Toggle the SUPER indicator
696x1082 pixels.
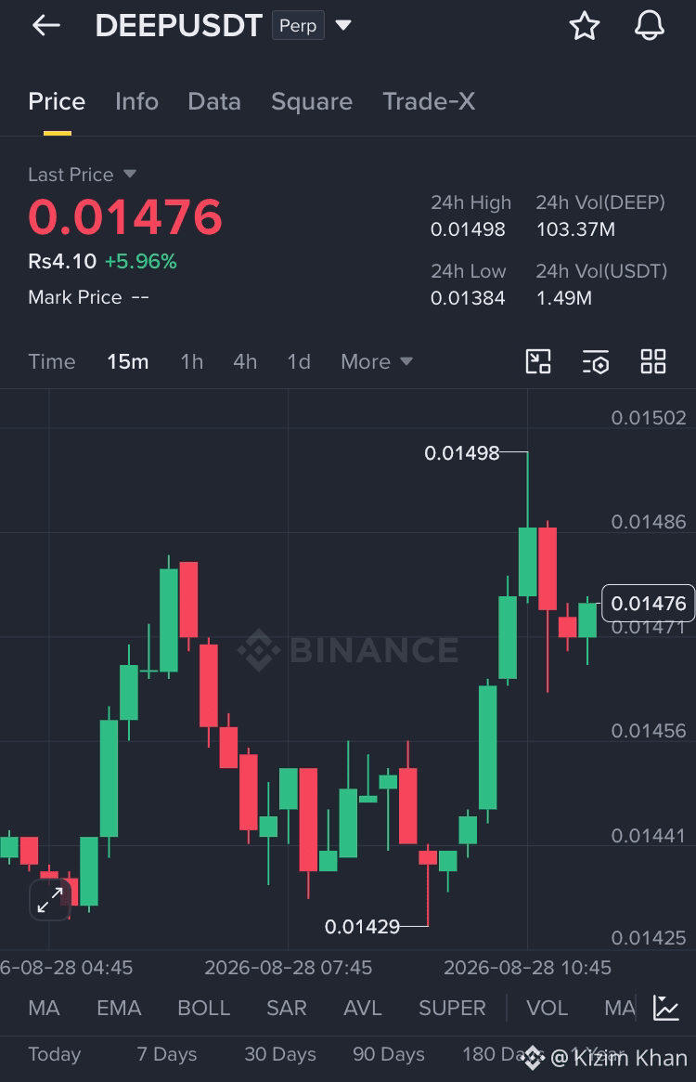[452, 1009]
